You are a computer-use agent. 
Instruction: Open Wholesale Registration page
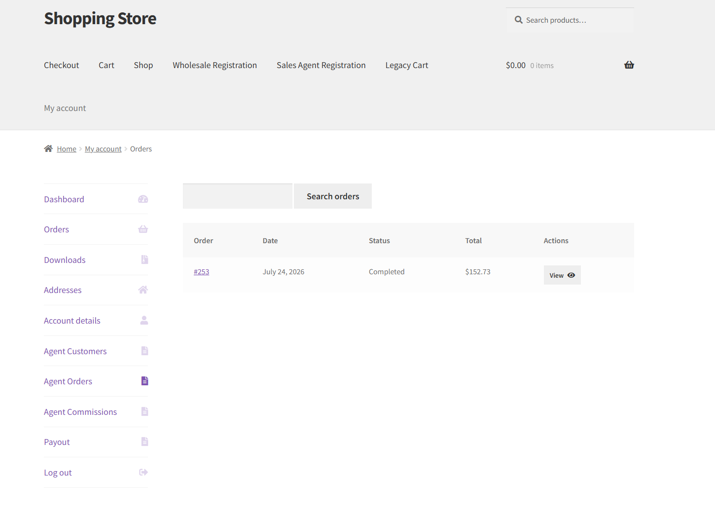point(215,65)
